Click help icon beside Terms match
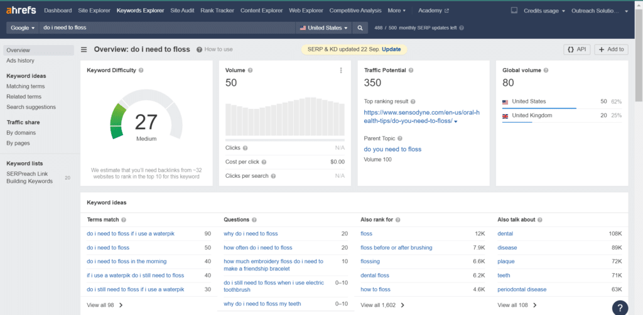Image resolution: width=643 pixels, height=315 pixels. [124, 220]
